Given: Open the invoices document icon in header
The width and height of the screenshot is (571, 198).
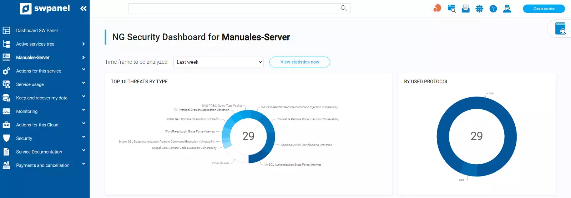Looking at the screenshot, I should [465, 9].
